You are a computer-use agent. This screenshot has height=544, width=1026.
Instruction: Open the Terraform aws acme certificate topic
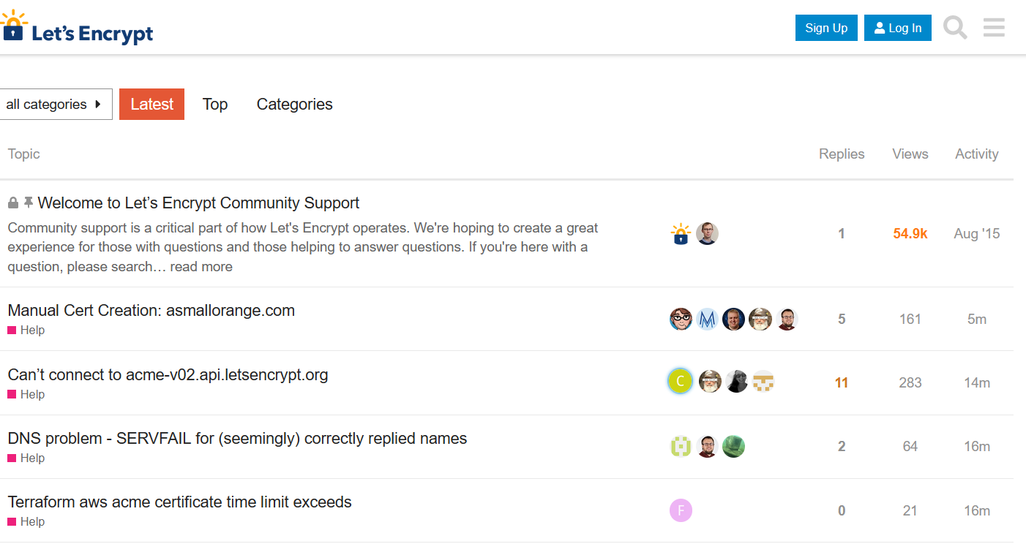179,502
